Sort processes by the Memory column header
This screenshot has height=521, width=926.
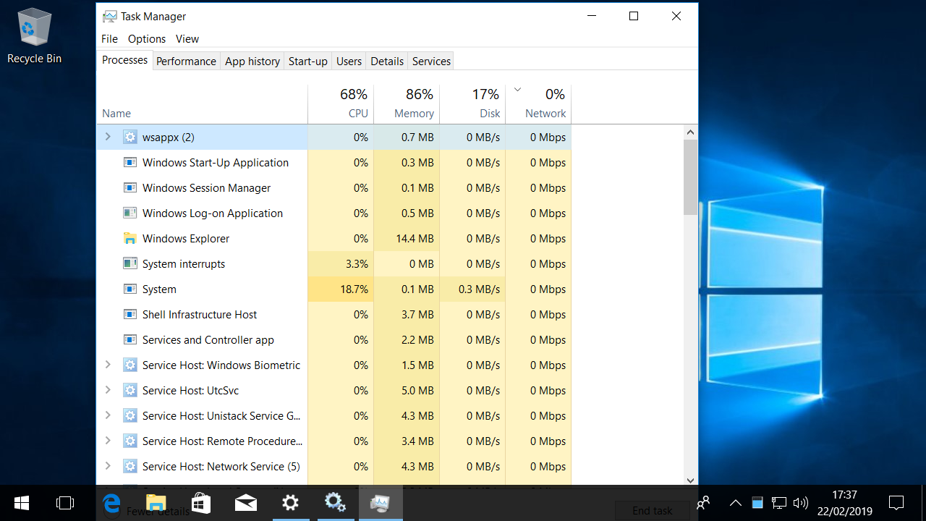407,104
